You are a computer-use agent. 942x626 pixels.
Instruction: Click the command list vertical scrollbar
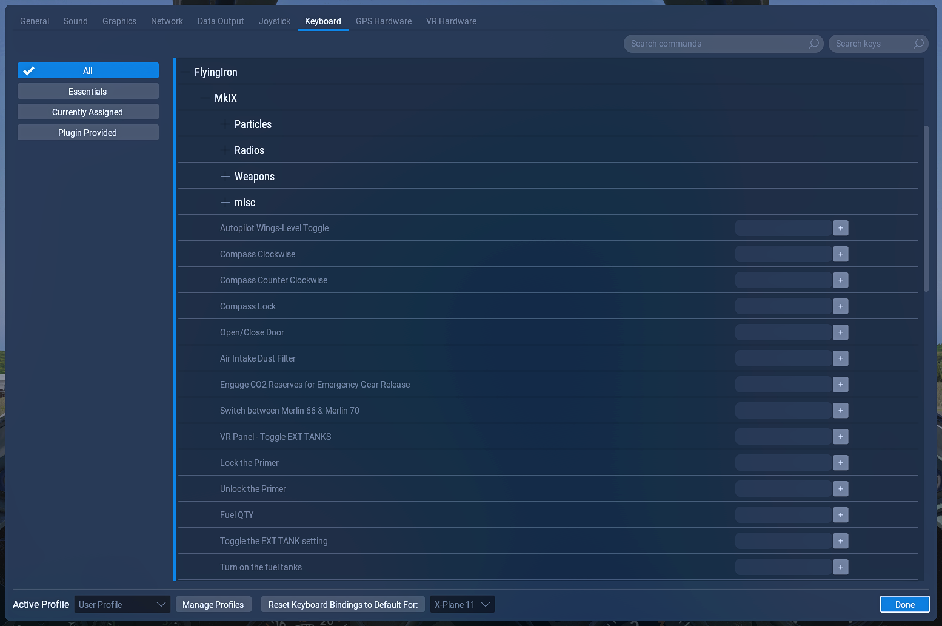[926, 209]
